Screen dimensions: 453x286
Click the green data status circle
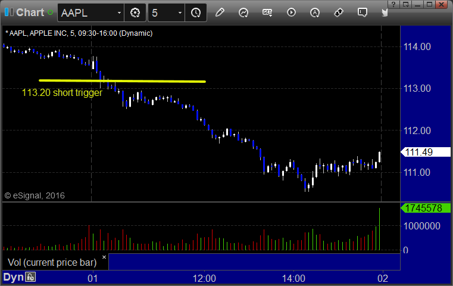tap(50, 13)
